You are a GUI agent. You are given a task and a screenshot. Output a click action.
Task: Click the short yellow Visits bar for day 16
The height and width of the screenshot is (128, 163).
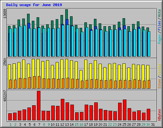(x=81, y=75)
